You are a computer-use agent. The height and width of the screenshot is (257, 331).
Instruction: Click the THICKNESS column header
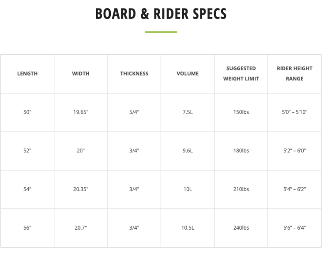click(134, 74)
